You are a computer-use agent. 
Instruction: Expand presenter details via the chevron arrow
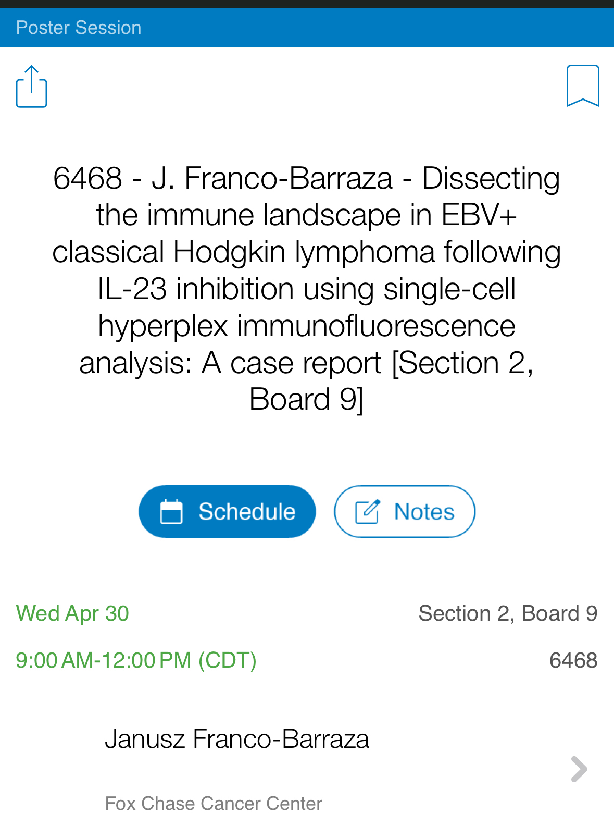[x=579, y=769]
